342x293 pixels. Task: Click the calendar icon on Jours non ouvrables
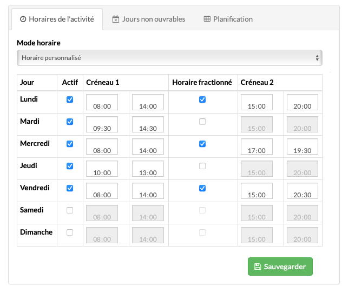pyautogui.click(x=116, y=19)
